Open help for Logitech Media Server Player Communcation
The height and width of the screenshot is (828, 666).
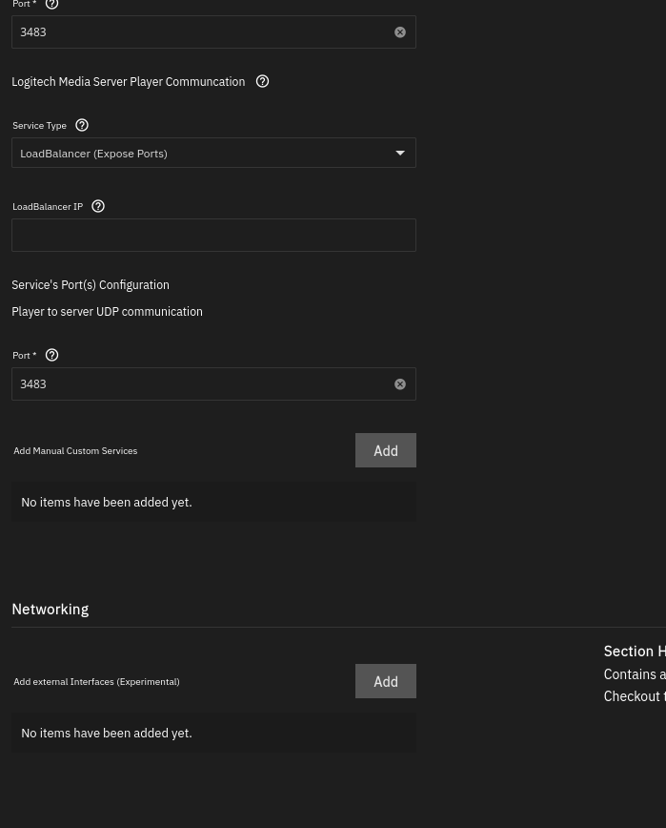pos(262,81)
